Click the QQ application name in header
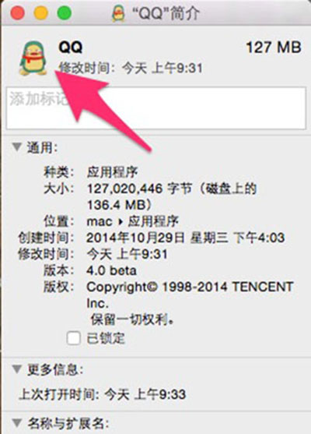311x434 pixels. (x=71, y=47)
